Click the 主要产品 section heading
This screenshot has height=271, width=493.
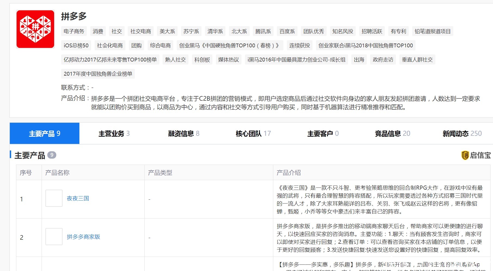(30, 155)
